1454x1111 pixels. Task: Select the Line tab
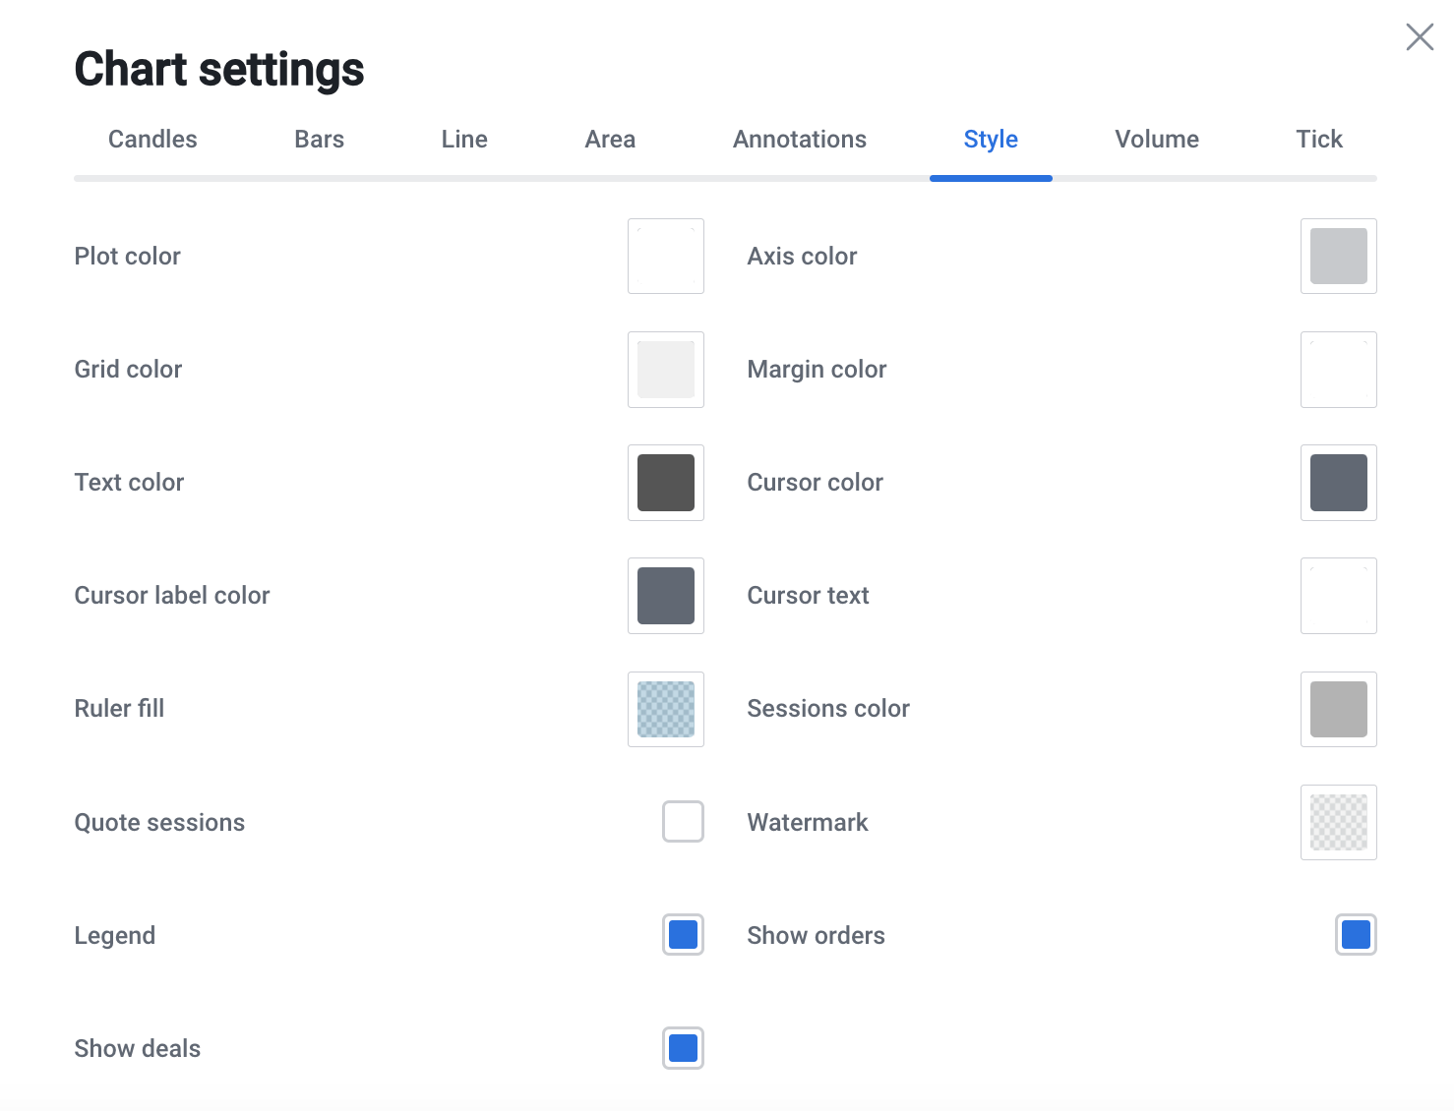pyautogui.click(x=464, y=140)
